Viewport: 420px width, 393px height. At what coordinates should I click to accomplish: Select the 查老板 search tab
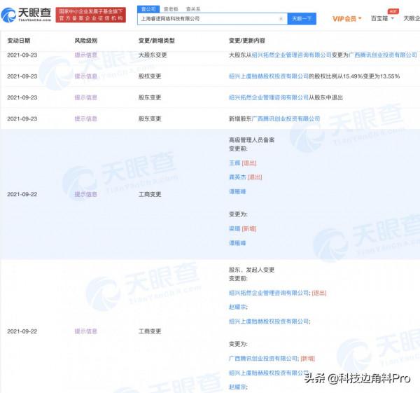[171, 9]
